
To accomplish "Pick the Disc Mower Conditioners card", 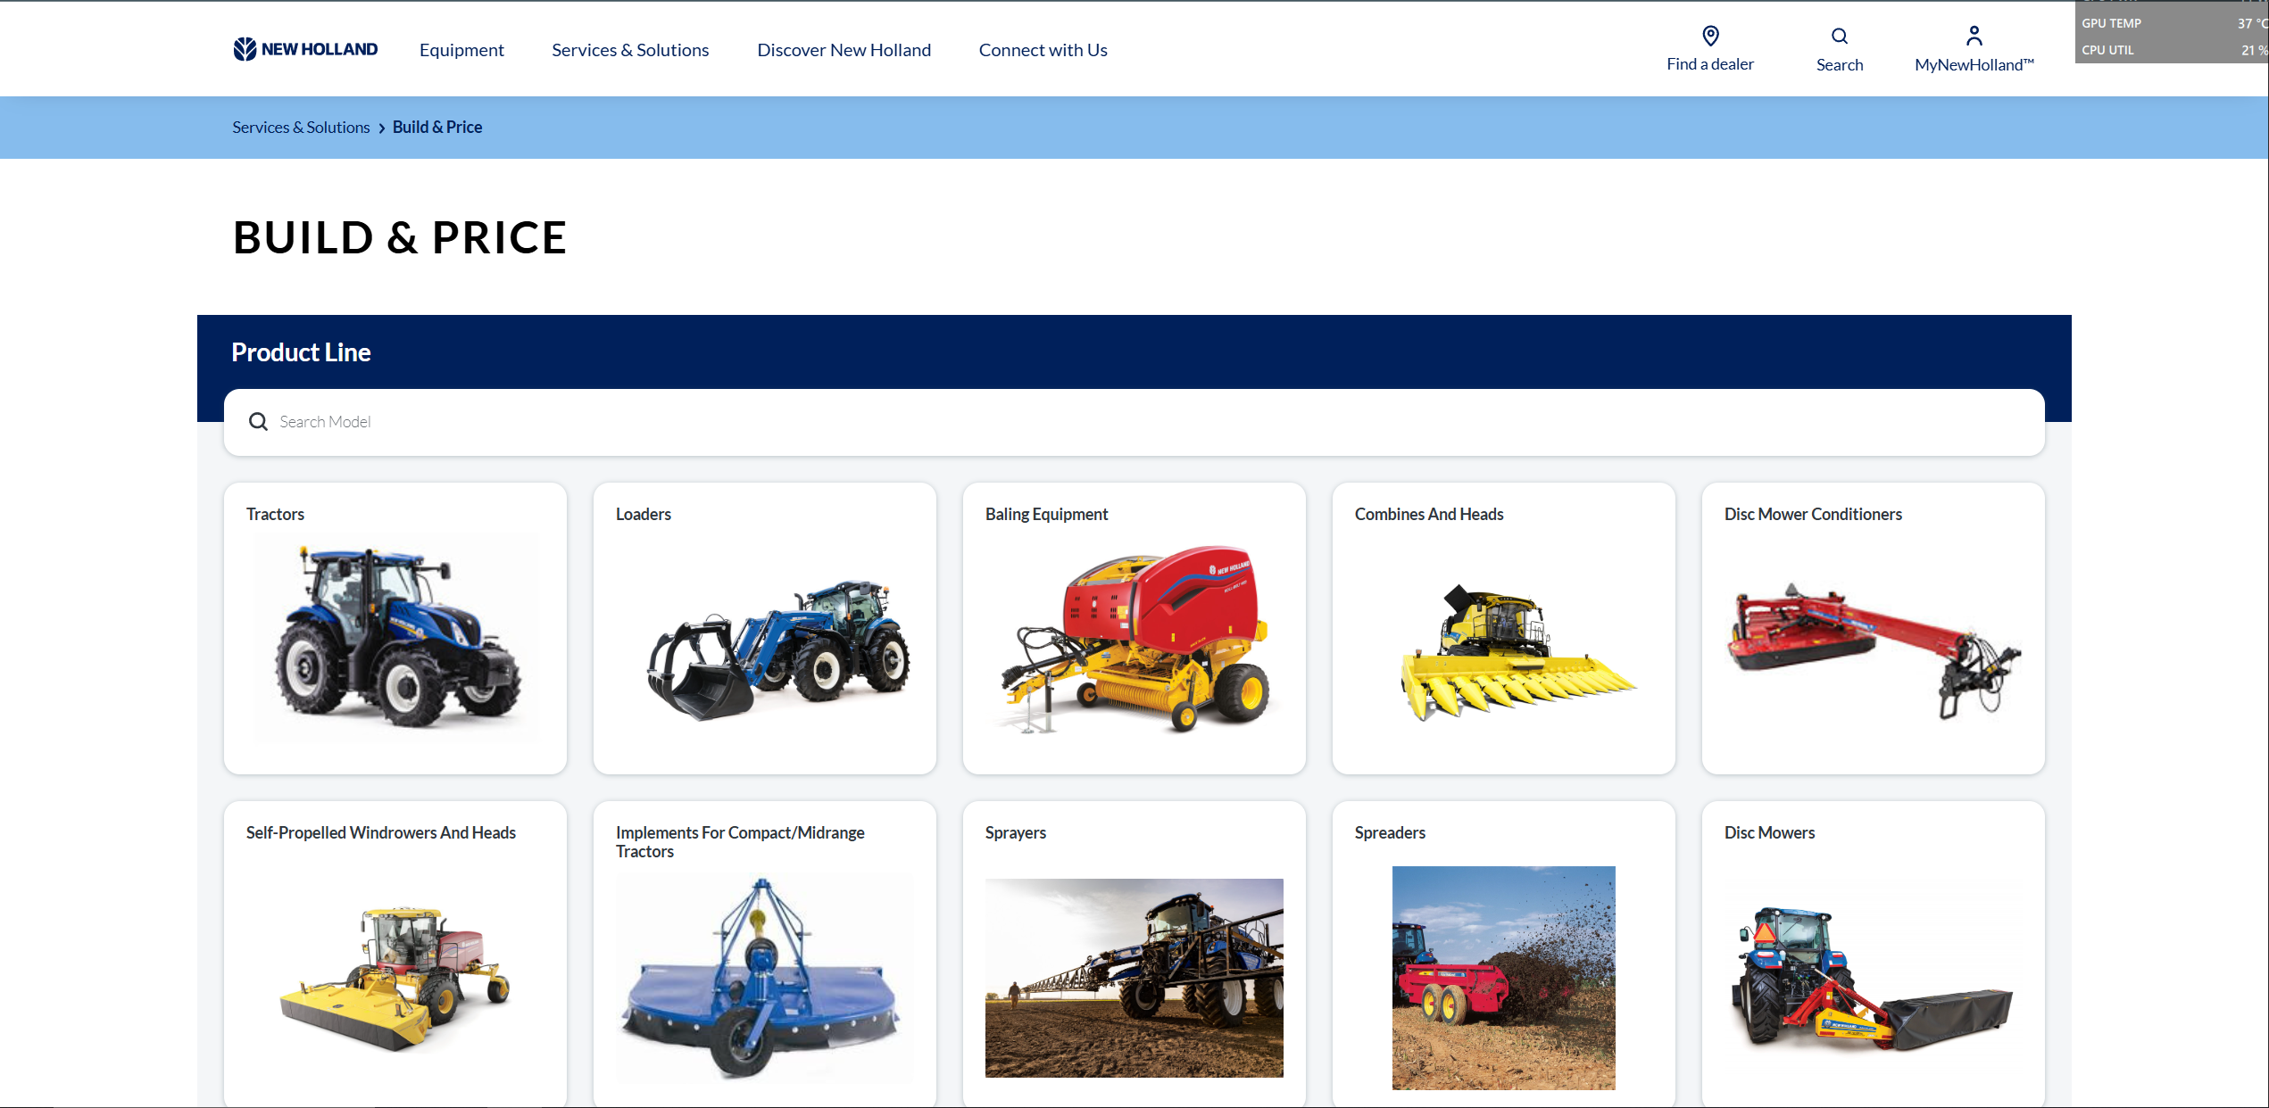I will pyautogui.click(x=1873, y=628).
